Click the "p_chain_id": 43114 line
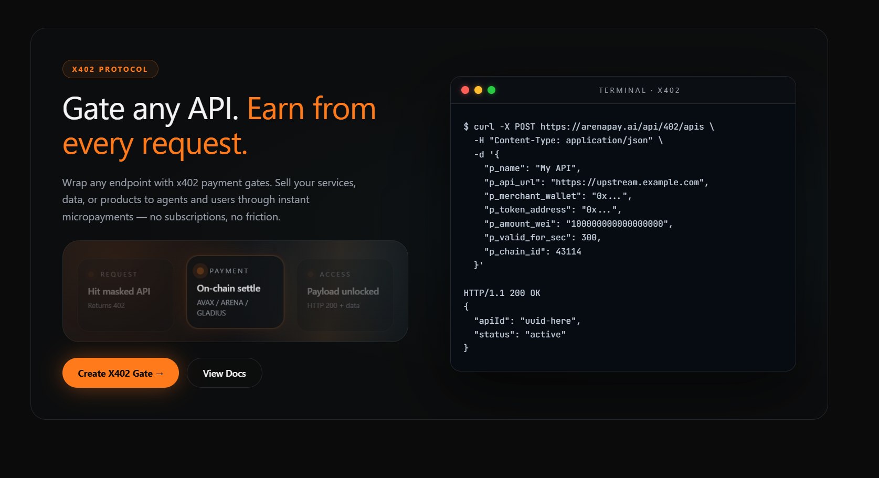Image resolution: width=879 pixels, height=478 pixels. click(x=533, y=251)
